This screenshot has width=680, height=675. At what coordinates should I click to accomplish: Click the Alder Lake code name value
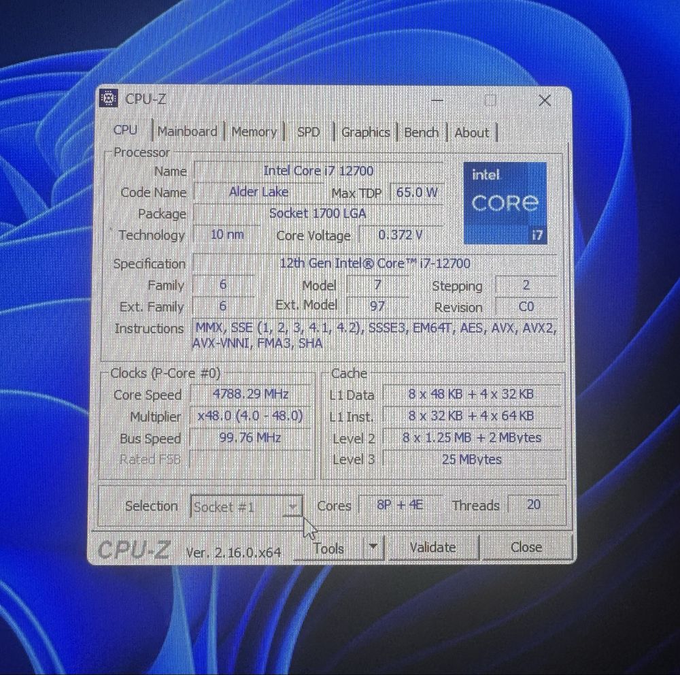click(x=258, y=192)
